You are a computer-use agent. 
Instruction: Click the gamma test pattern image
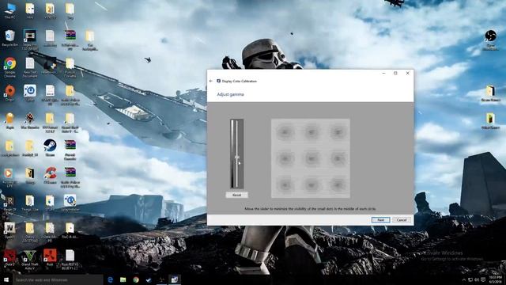click(311, 158)
